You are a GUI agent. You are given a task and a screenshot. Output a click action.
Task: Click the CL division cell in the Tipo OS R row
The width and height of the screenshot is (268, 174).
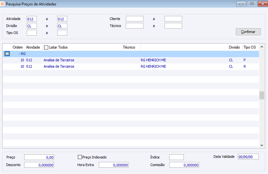click(x=231, y=66)
